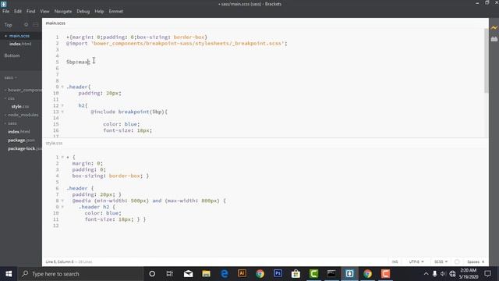
Task: Open SCSS language mode dropdown
Action: pos(441,261)
